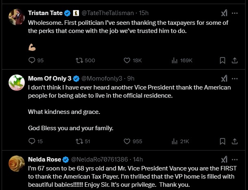Viewport: 248px width, 190px height.
Task: Open Grok icon on Nelda Rose's post
Action: (x=224, y=159)
